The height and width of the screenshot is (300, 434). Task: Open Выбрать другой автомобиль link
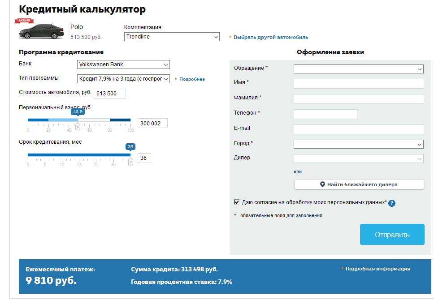click(x=270, y=37)
